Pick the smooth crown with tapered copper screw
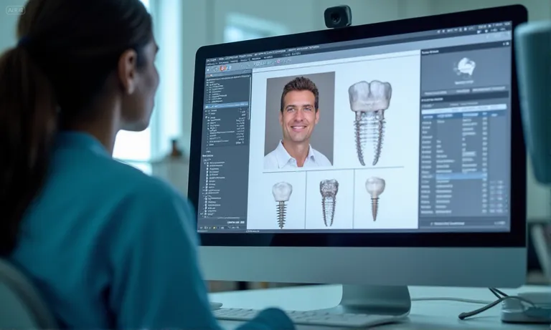This screenshot has height=330, width=551. pyautogui.click(x=375, y=198)
